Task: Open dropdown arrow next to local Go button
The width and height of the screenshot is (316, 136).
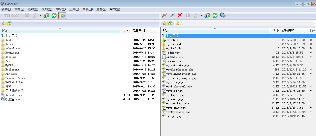Action: tap(41, 15)
